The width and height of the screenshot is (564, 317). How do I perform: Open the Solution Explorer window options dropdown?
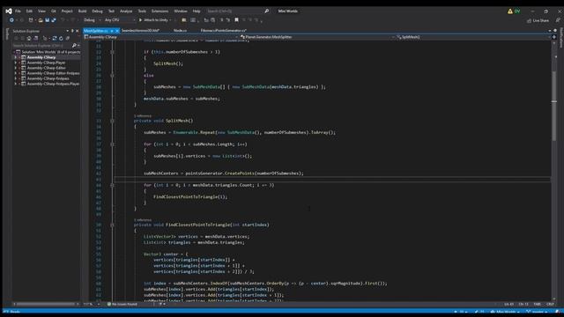[x=67, y=31]
